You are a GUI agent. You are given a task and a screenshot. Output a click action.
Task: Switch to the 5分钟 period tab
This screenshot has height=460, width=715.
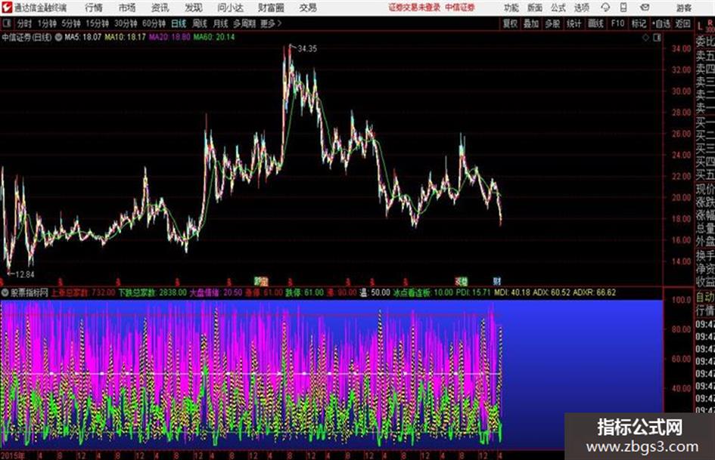(x=71, y=23)
